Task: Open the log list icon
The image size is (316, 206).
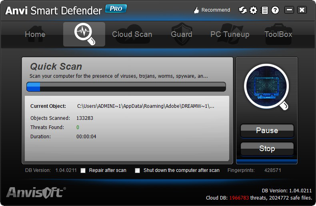Action: click(x=264, y=10)
